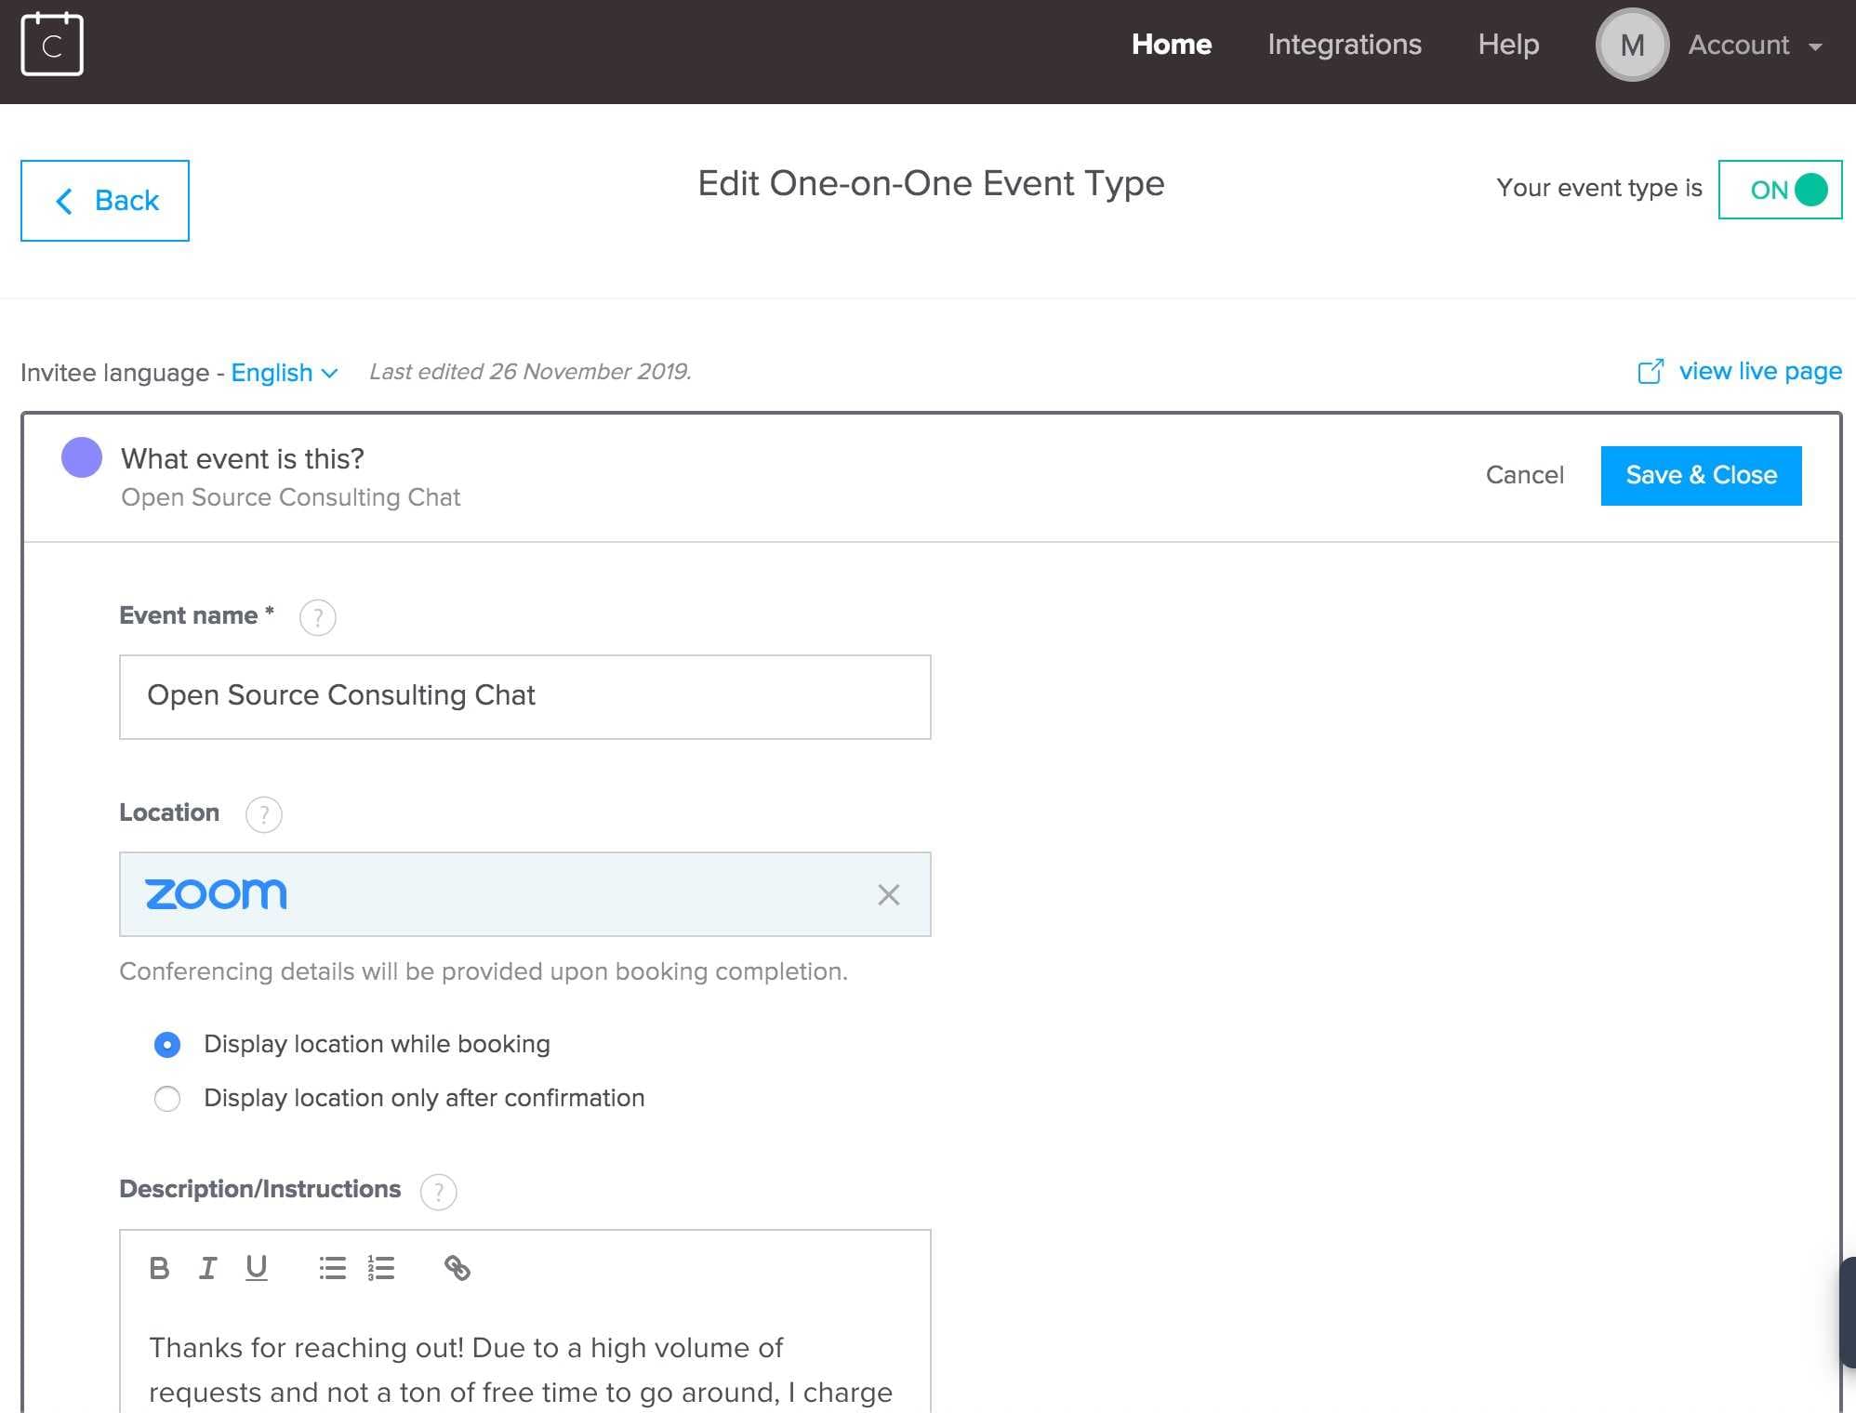The image size is (1856, 1413).
Task: Click the purple event color swatch
Action: (82, 457)
